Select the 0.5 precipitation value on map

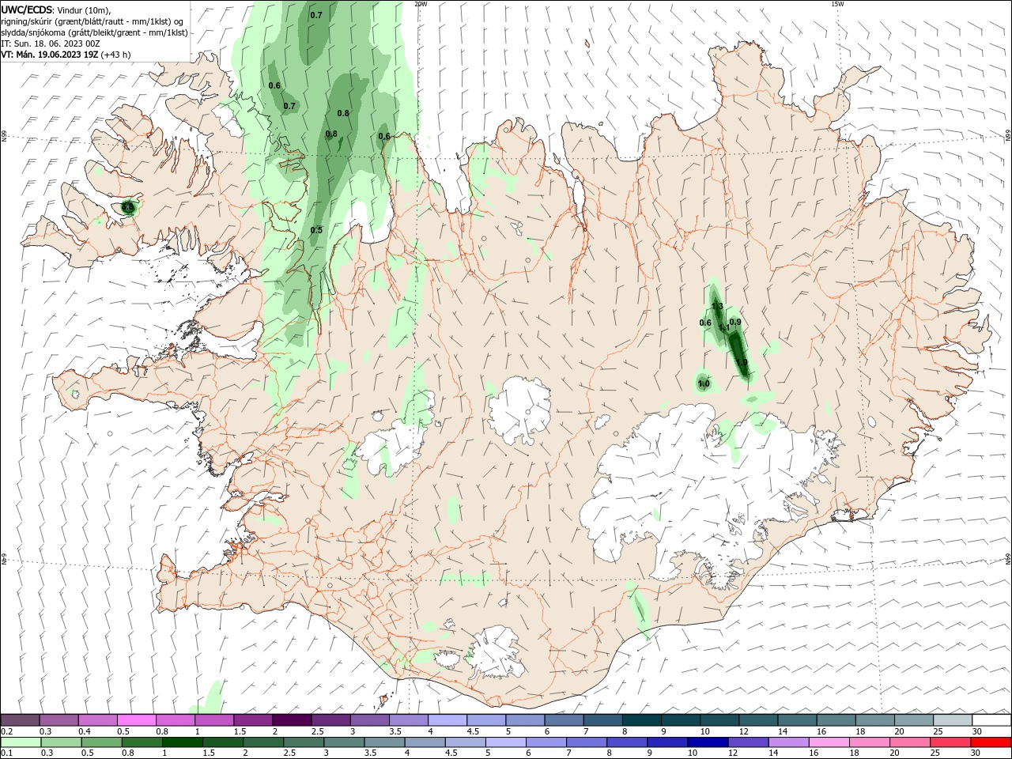316,230
